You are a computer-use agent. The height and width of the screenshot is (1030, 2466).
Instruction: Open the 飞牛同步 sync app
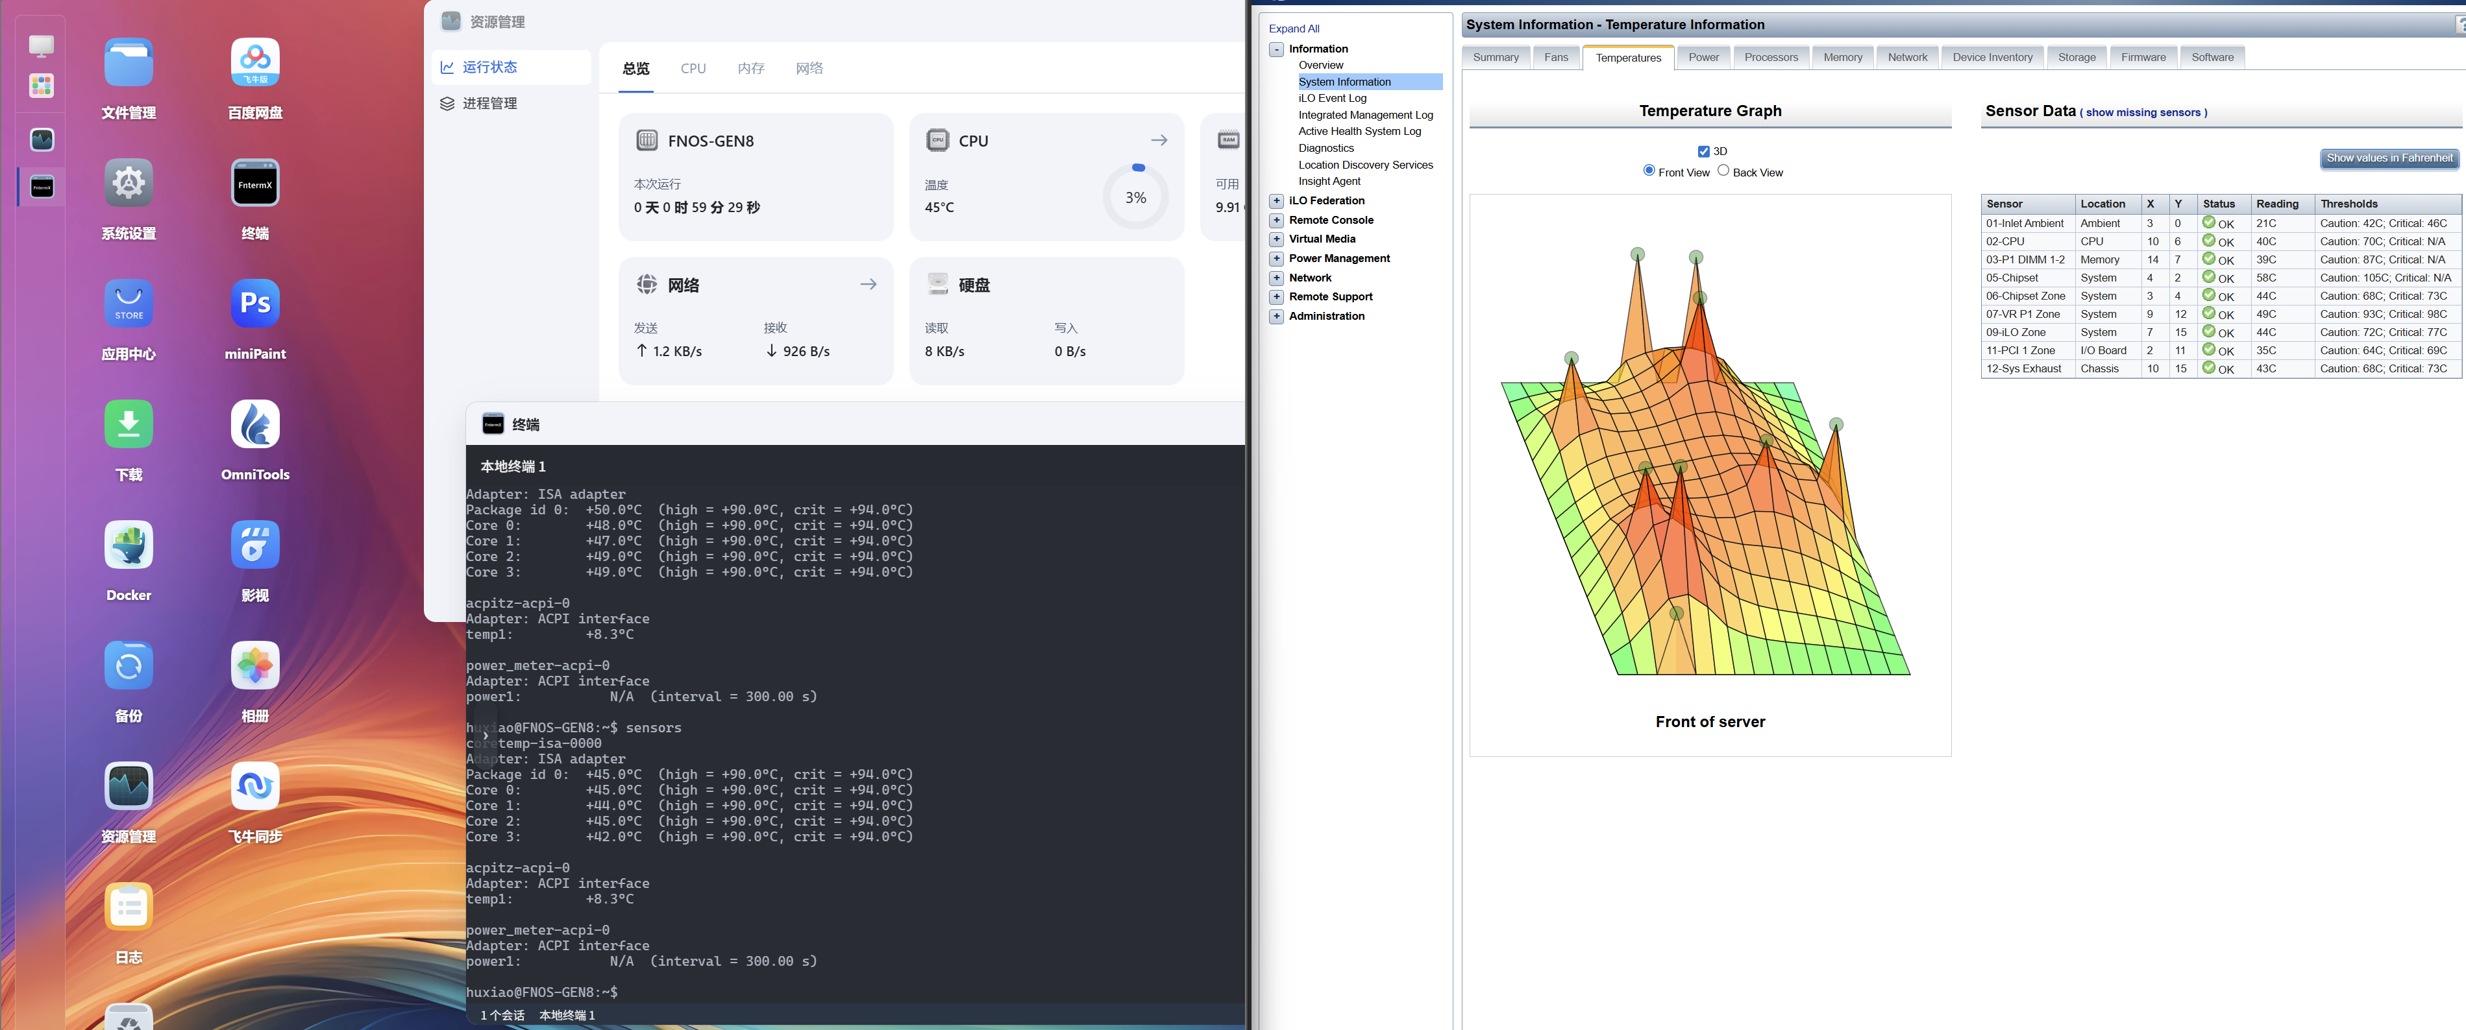(x=254, y=786)
